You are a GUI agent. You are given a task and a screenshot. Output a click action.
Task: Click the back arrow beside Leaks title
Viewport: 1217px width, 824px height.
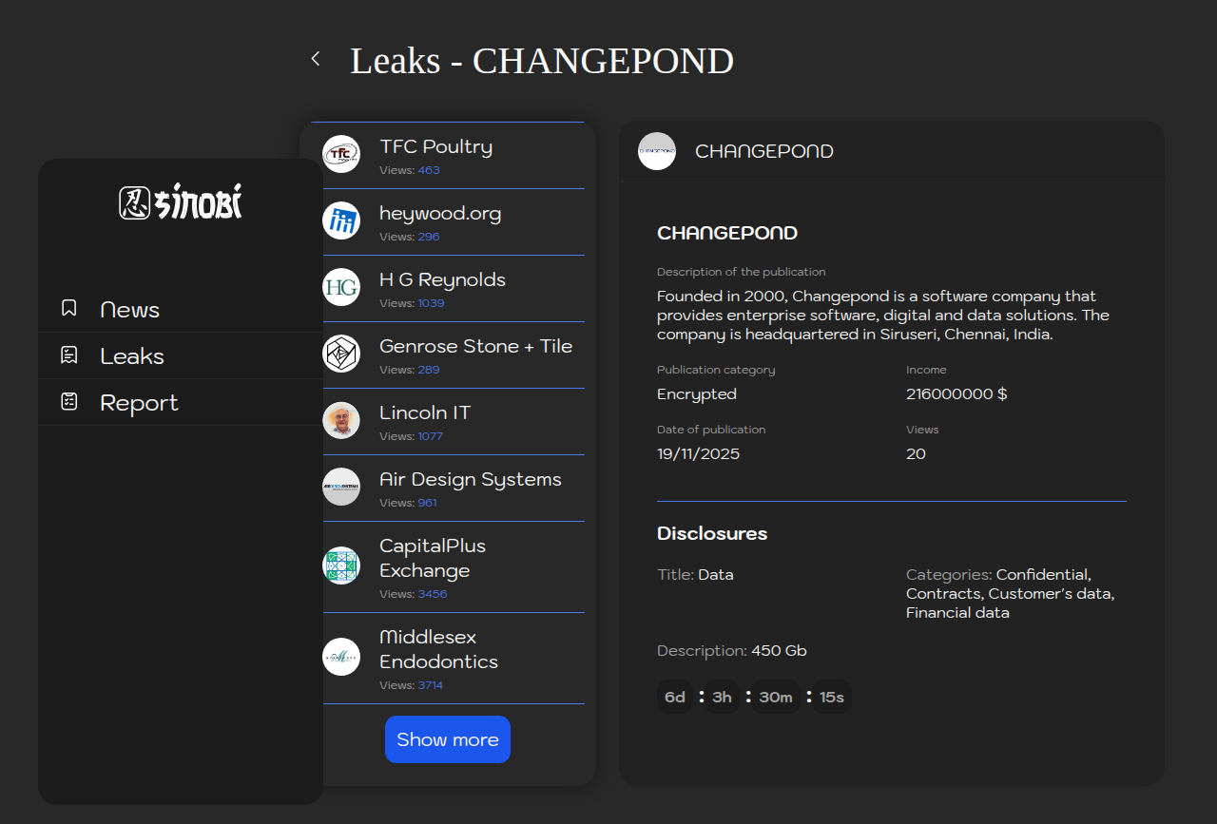tap(316, 59)
